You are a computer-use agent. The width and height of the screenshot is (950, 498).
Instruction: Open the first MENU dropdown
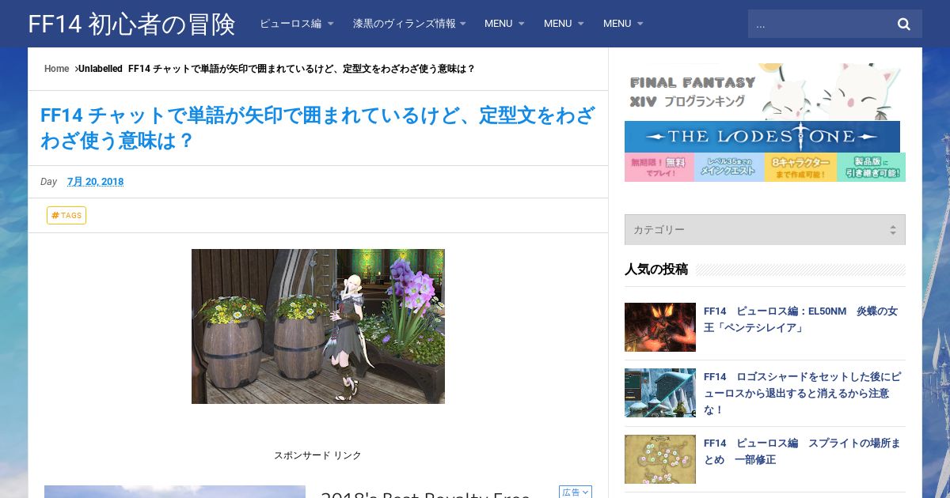click(x=504, y=24)
